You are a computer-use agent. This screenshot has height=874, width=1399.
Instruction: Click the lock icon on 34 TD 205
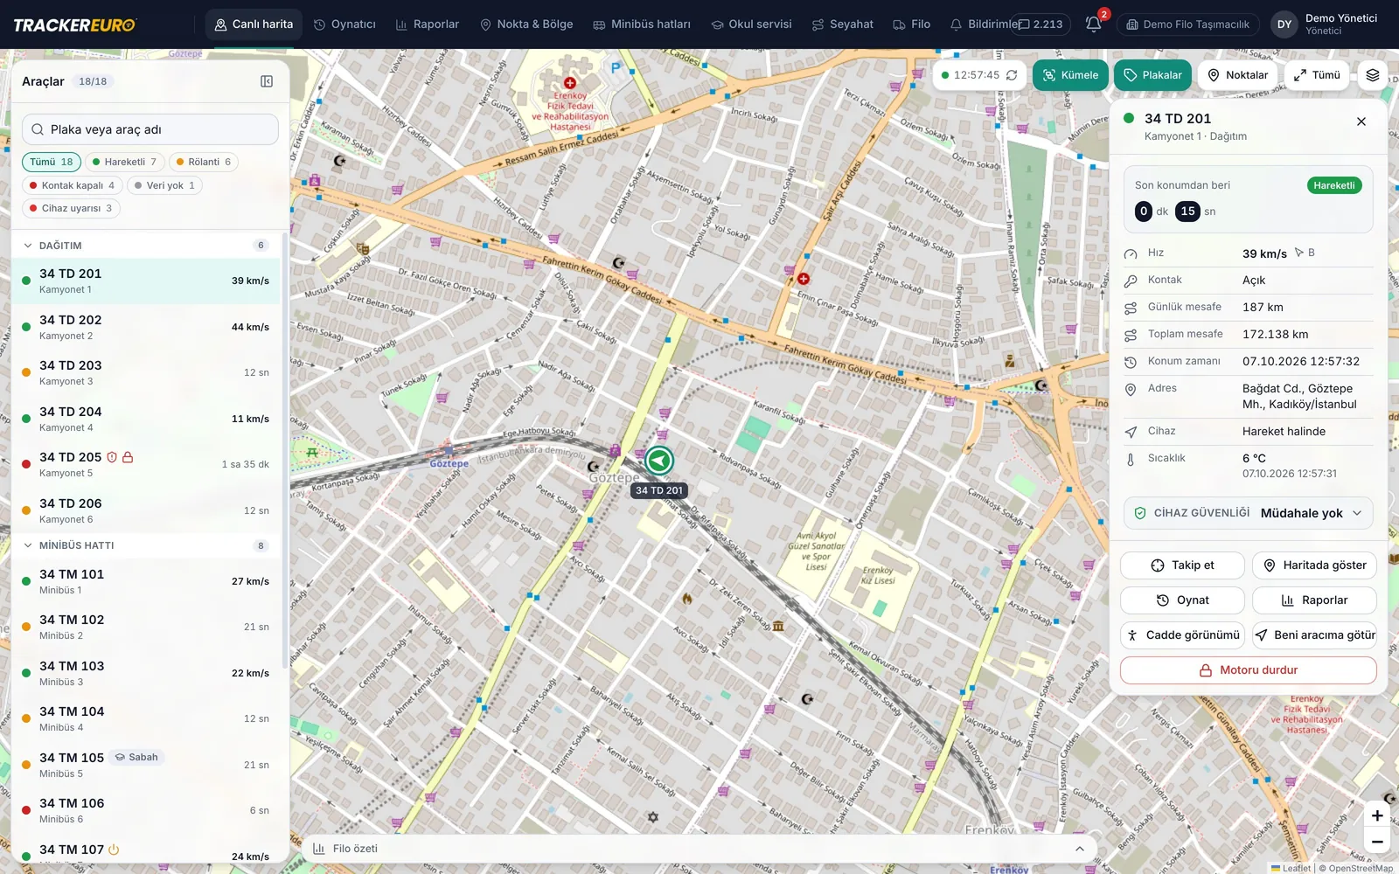[128, 457]
